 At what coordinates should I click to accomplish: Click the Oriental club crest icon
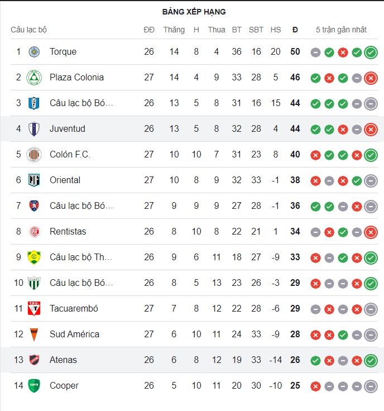pos(34,180)
